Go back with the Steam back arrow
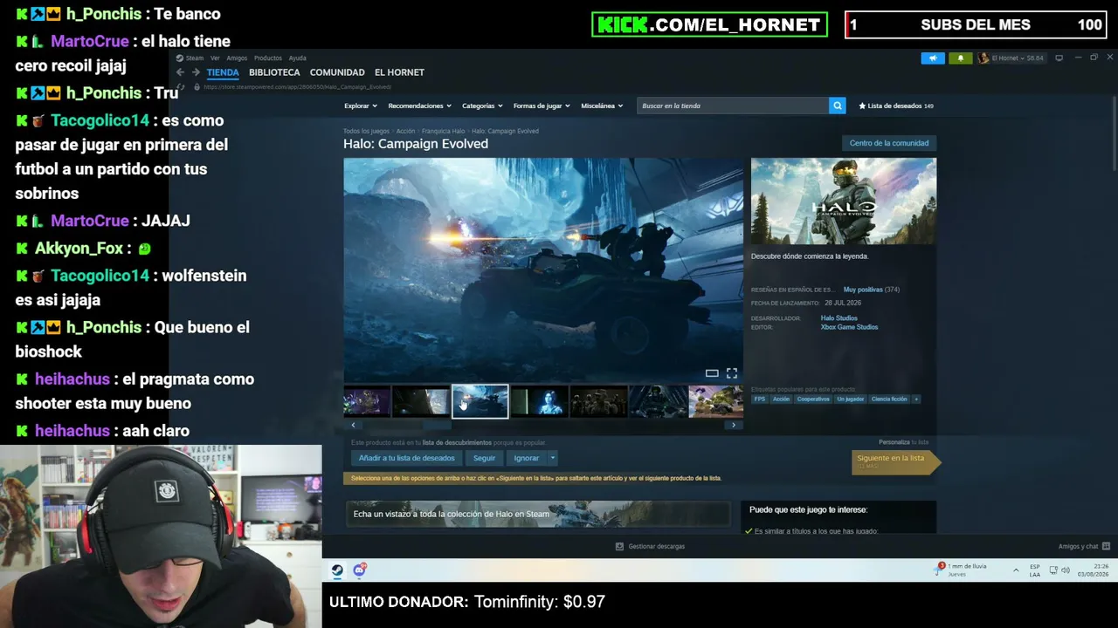Screen dimensions: 1118x628 181,72
